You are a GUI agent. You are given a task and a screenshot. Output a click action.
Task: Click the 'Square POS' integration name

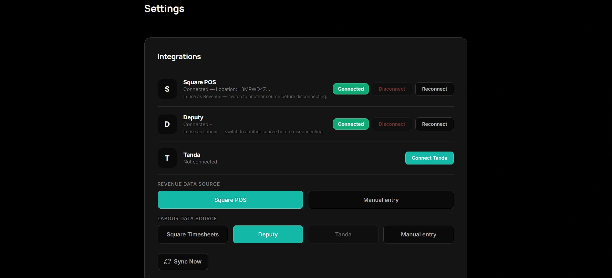click(x=200, y=82)
